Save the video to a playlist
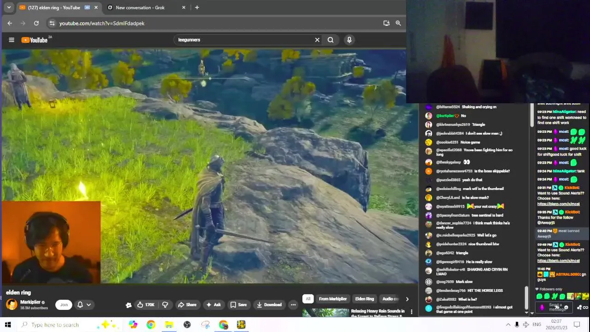Viewport: 590px width, 332px height. (x=238, y=305)
